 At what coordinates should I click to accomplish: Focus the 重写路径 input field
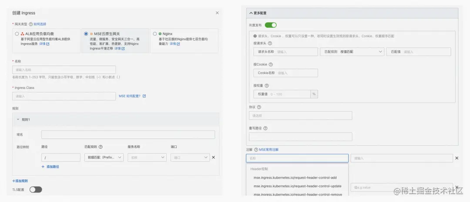click(300, 137)
